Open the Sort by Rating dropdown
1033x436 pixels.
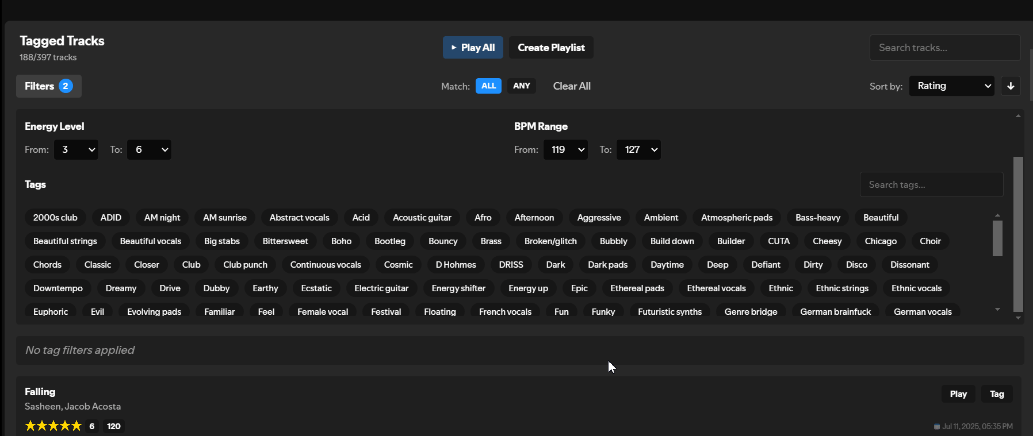[x=951, y=86]
